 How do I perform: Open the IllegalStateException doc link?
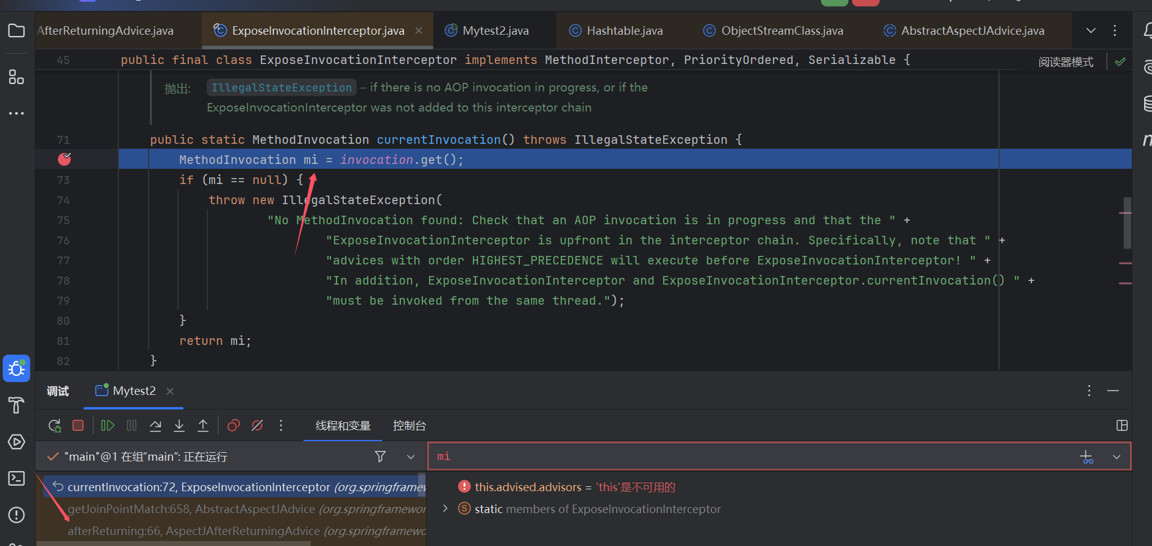tap(282, 88)
